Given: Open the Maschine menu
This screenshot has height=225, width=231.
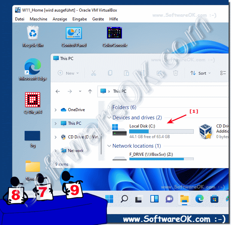Looking at the screenshot, I should click(39, 19).
